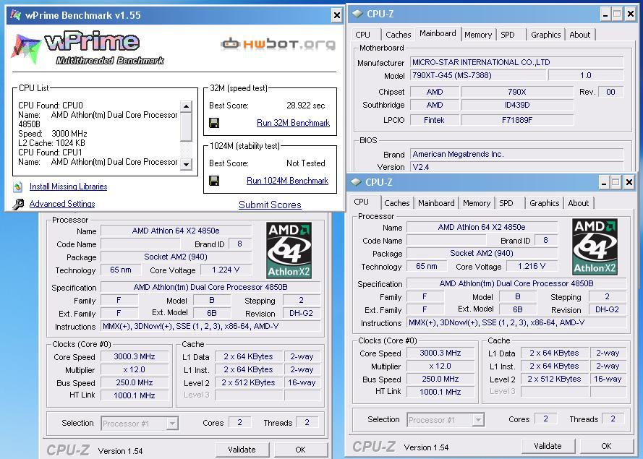Screen dimensions: 643x459
Task: Click Core Voltage 1.224 V value in left CPU-Z
Action: pos(226,270)
